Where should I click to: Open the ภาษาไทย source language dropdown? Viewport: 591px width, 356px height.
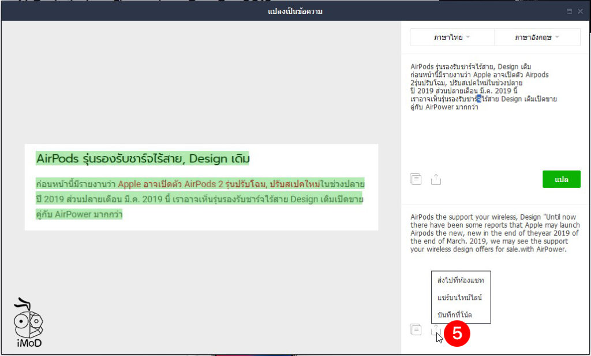point(451,37)
